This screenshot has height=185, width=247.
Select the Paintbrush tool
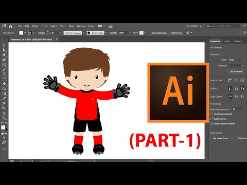click(x=4, y=69)
